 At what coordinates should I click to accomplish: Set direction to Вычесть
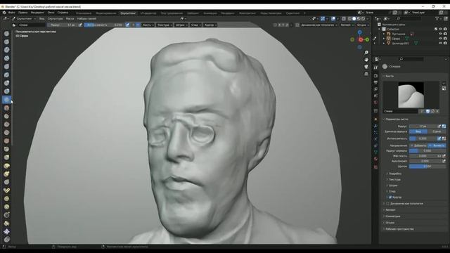437,145
